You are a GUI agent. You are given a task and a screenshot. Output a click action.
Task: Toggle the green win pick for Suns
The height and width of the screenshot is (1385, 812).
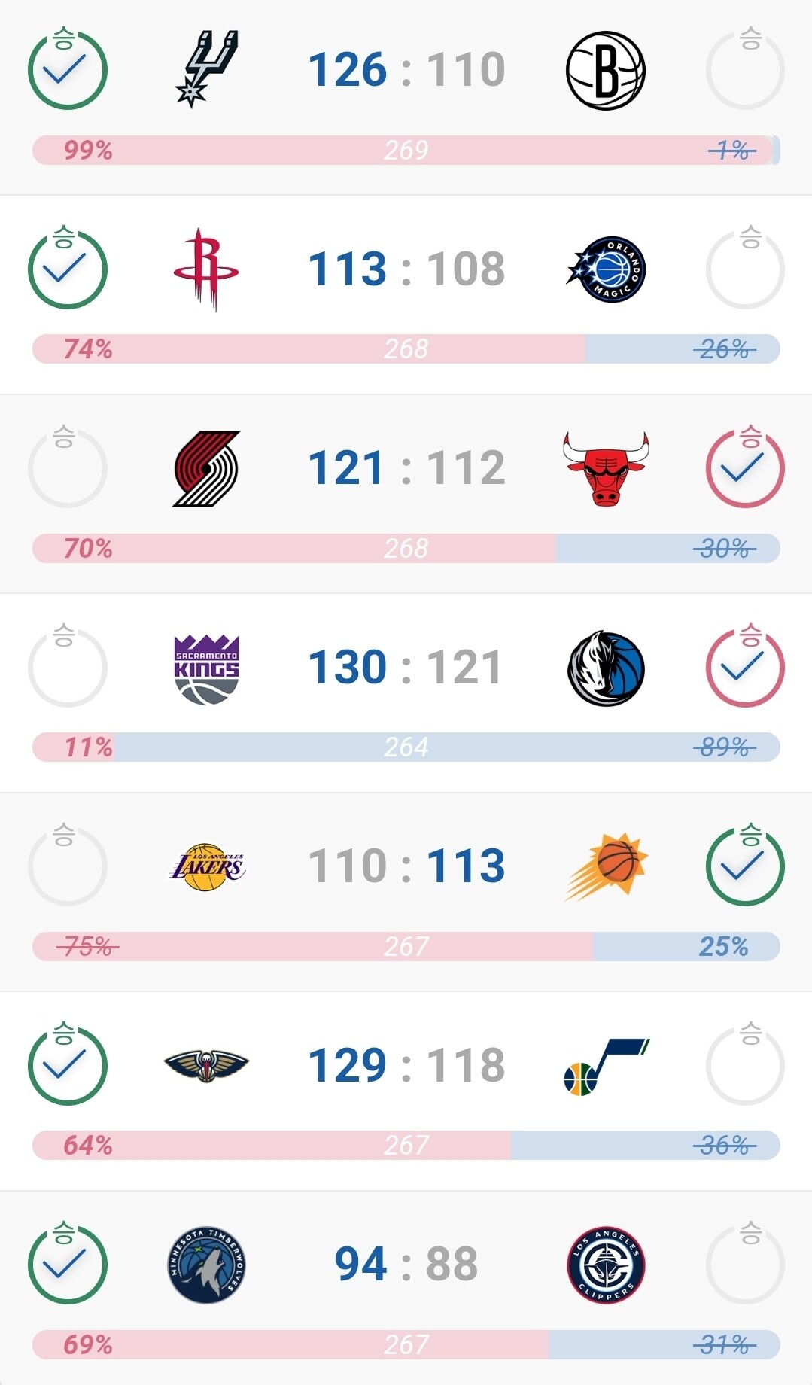(745, 865)
